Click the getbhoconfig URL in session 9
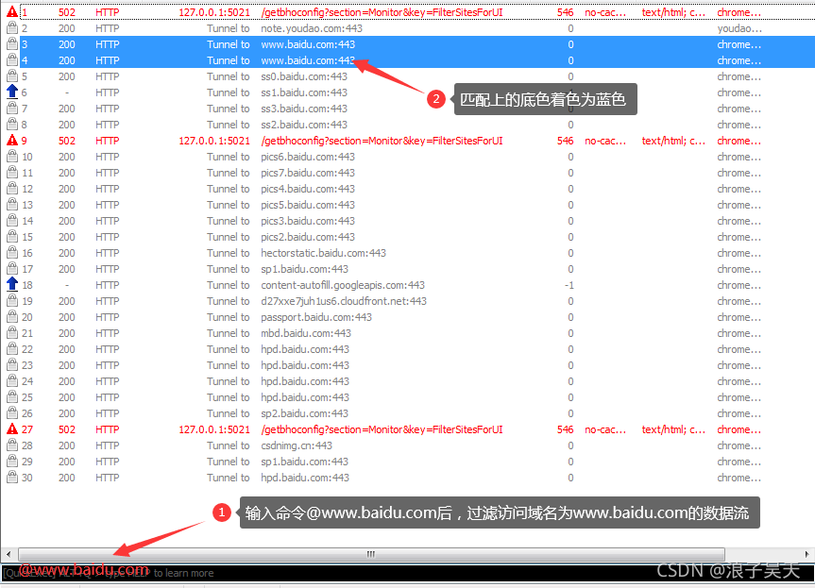The image size is (815, 588). point(382,141)
